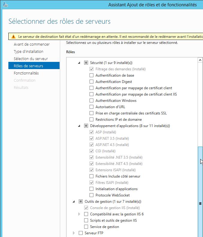Click Outils de gestion (1 sur 7 installé(s)) label
This screenshot has height=237, width=203.
click(113, 202)
